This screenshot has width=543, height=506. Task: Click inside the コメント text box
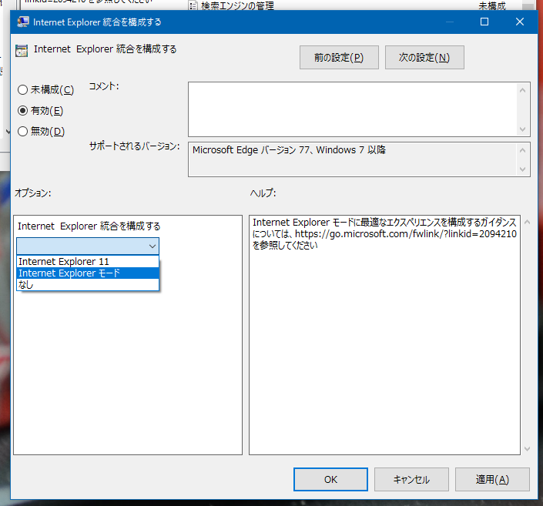click(353, 109)
